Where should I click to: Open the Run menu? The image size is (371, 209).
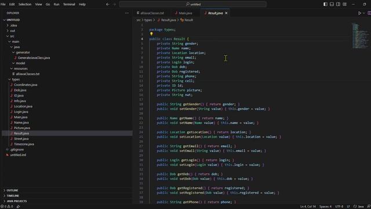click(x=57, y=4)
